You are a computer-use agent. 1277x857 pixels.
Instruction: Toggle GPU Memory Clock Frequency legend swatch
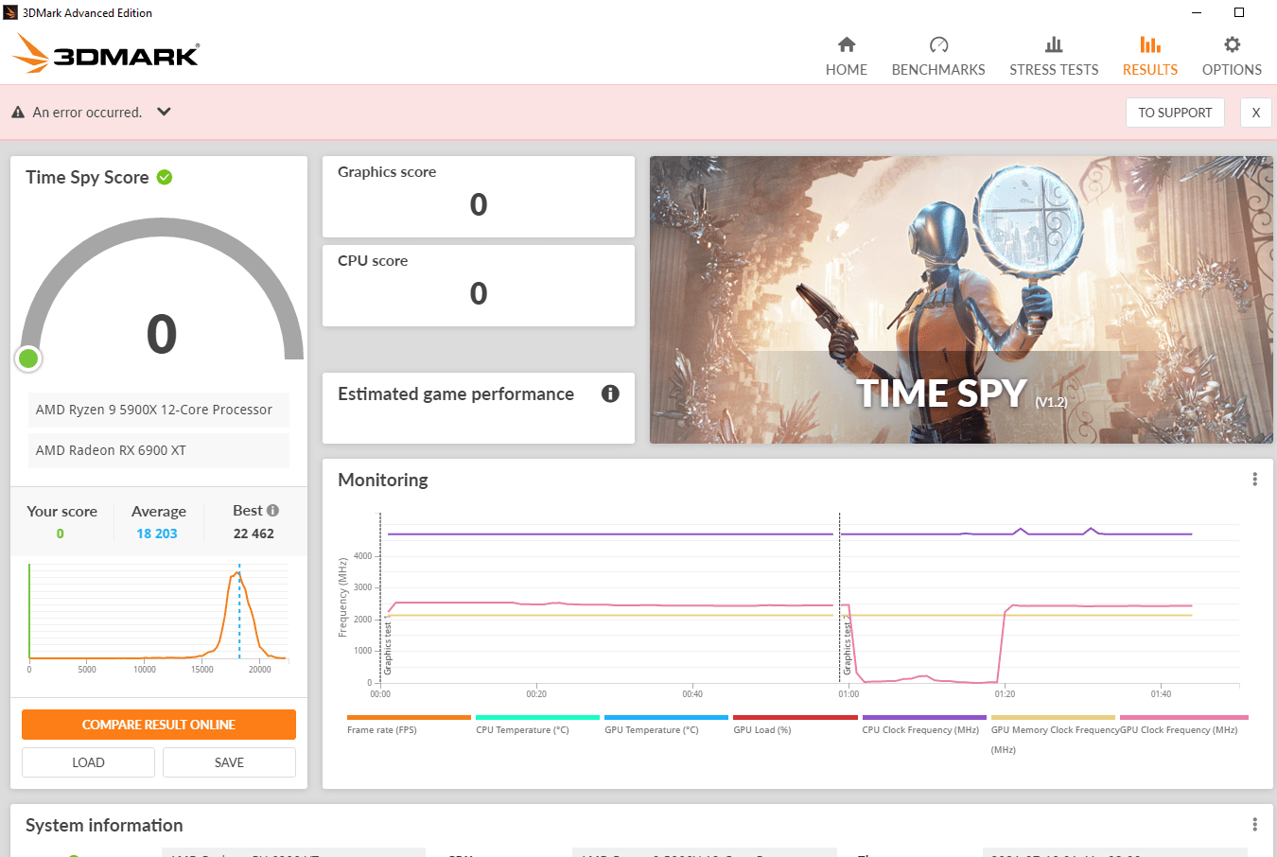pyautogui.click(x=1053, y=717)
